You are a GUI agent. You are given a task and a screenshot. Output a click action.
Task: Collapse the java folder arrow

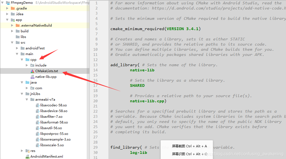click(22, 82)
